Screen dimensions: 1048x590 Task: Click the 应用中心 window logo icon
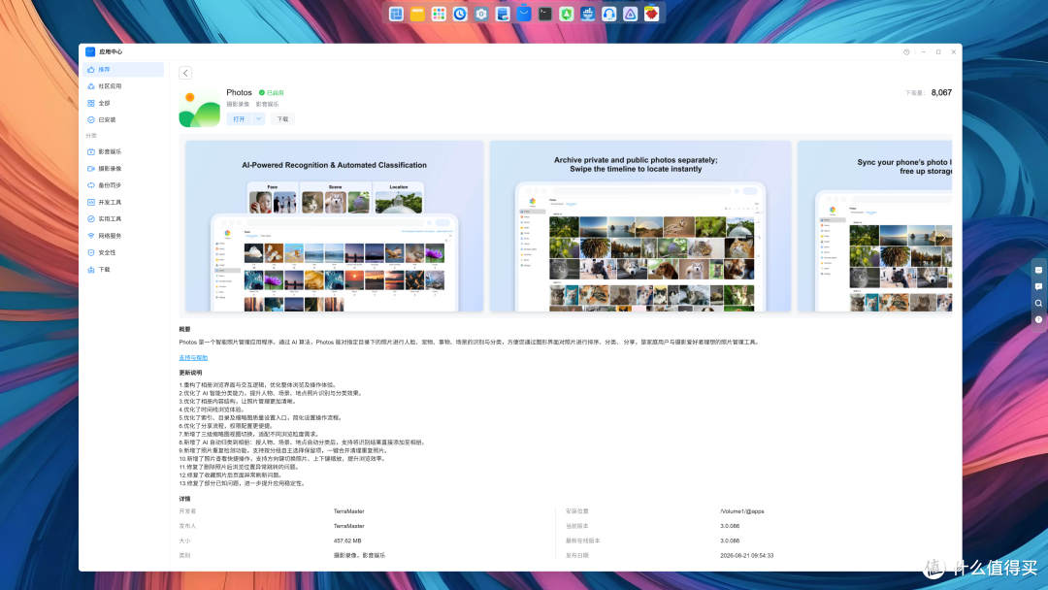[x=90, y=51]
